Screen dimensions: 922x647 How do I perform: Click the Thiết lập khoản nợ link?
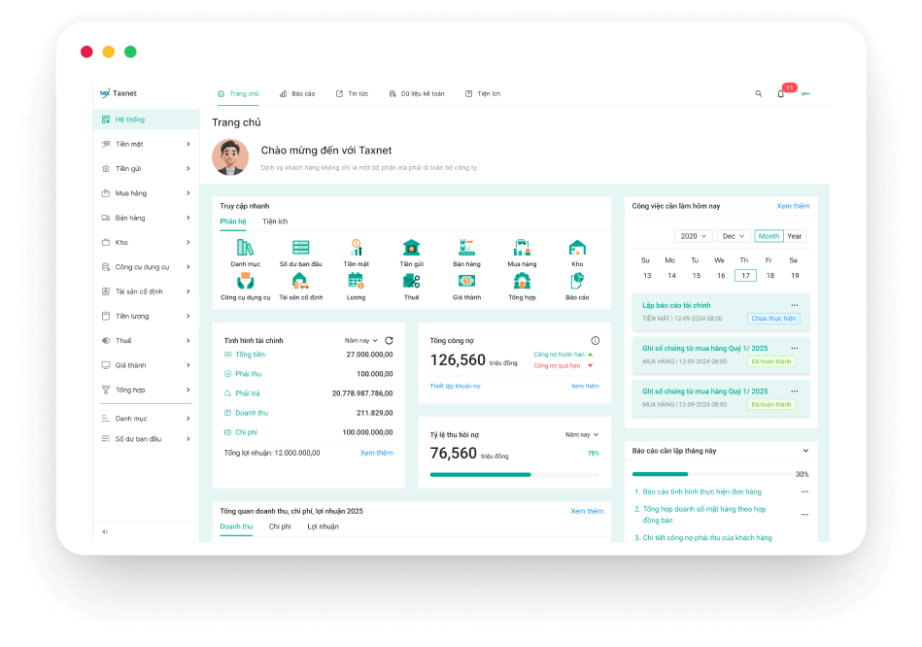click(455, 386)
